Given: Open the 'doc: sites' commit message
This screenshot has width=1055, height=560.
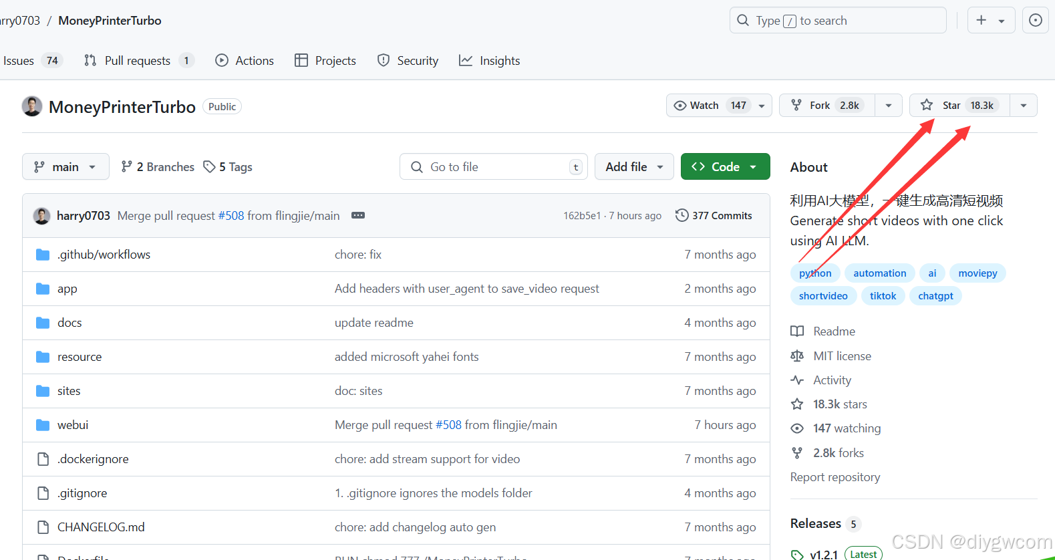Looking at the screenshot, I should point(359,391).
